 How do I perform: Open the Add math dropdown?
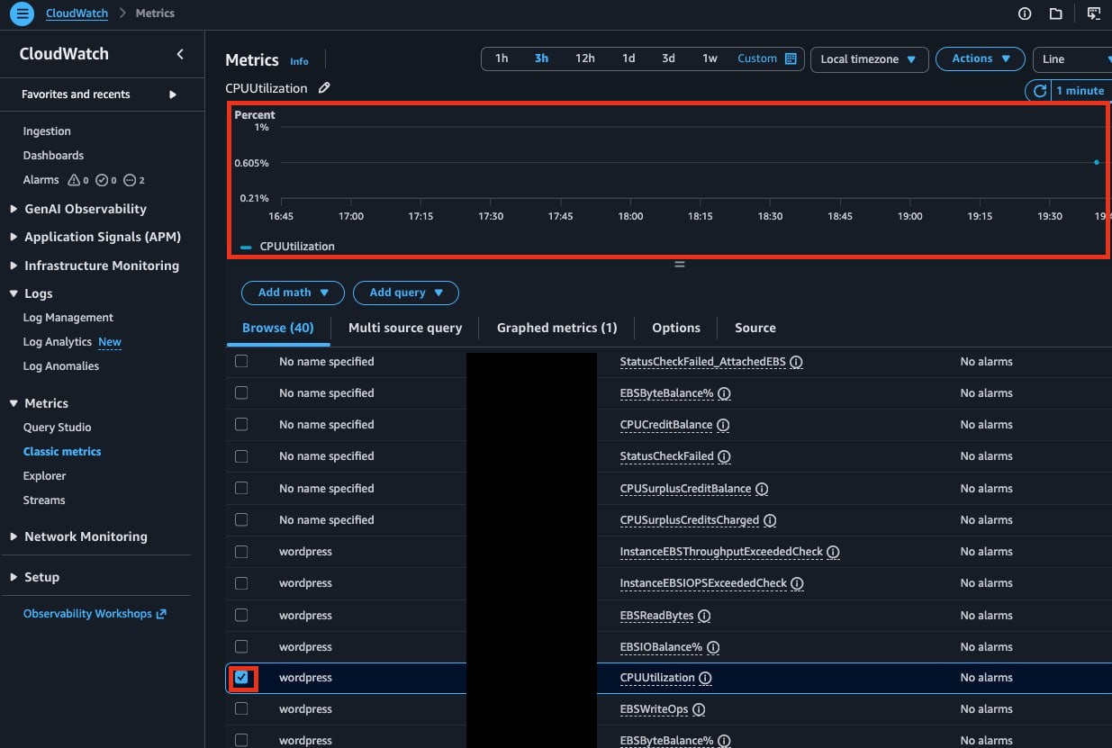click(293, 293)
